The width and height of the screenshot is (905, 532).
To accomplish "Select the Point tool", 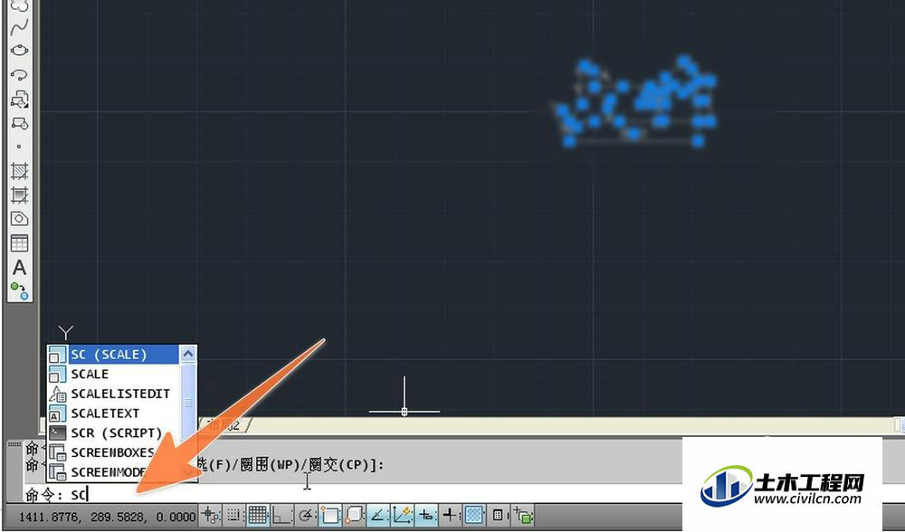I will coord(20,147).
